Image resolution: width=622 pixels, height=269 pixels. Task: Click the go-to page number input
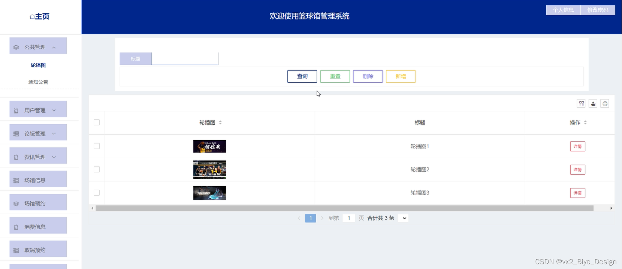349,218
